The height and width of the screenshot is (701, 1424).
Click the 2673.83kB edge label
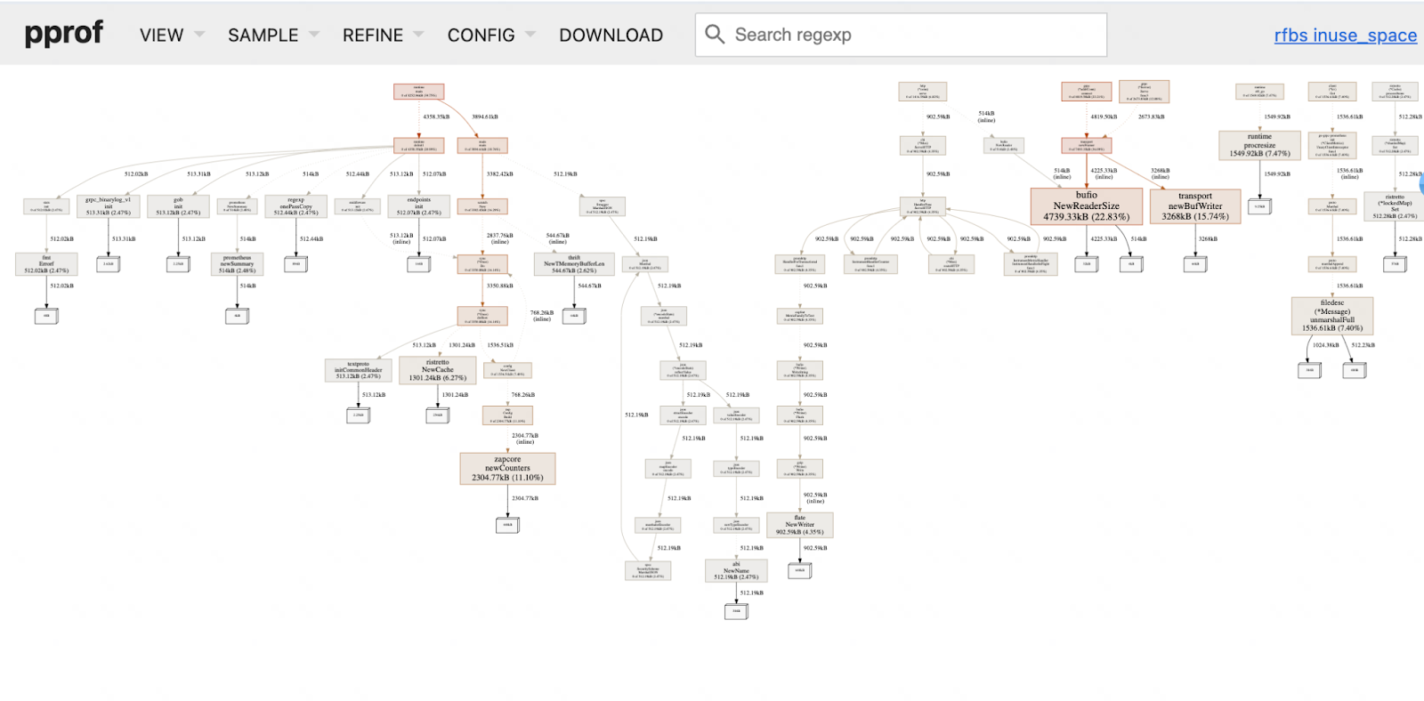click(1152, 117)
